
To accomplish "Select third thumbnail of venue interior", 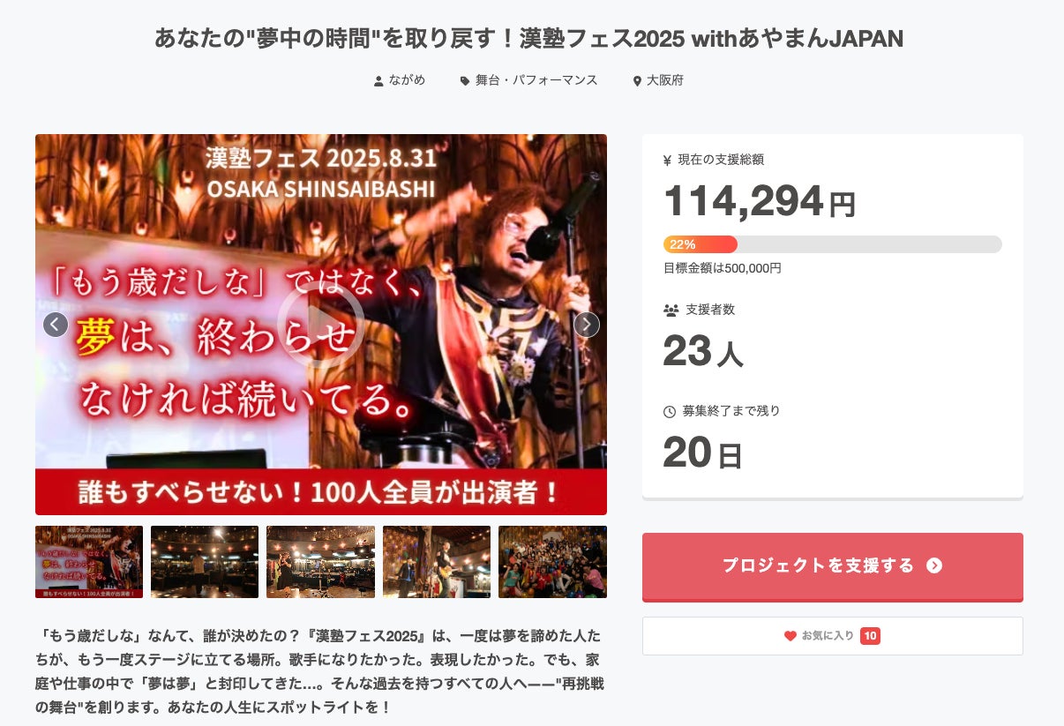I will pyautogui.click(x=320, y=562).
